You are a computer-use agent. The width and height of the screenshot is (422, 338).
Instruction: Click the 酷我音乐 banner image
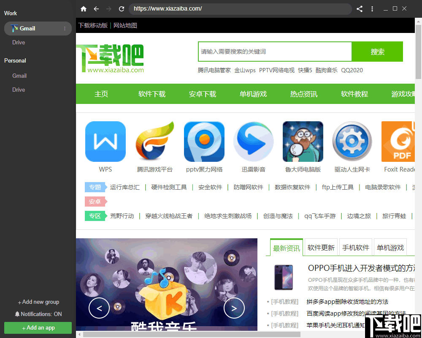pos(167,284)
